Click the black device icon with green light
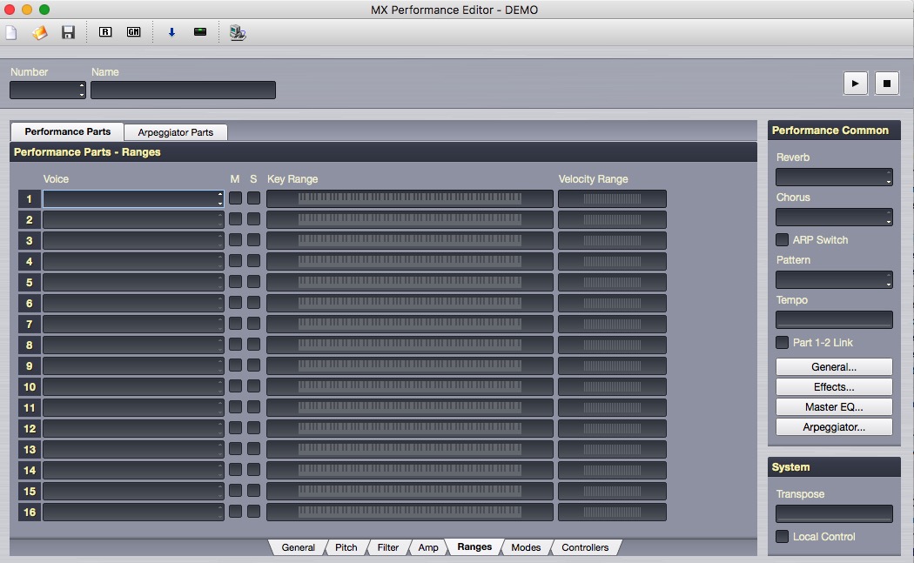 point(200,31)
